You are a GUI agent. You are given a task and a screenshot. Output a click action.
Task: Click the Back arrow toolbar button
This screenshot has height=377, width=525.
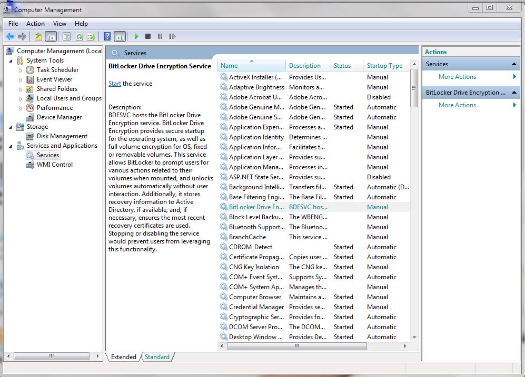[9, 36]
